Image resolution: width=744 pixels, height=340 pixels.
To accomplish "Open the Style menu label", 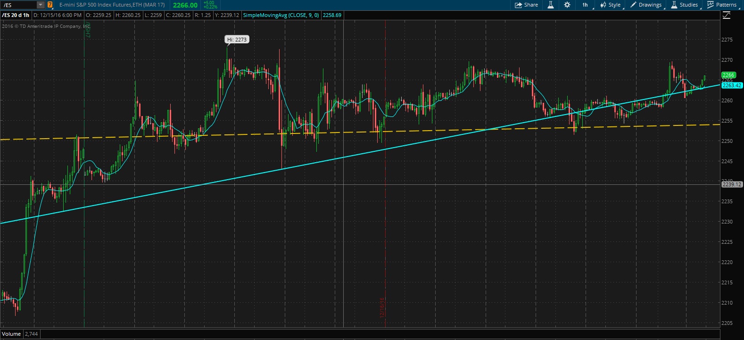I will [x=614, y=5].
